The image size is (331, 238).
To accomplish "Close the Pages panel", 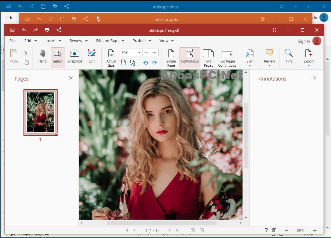I will (71, 78).
